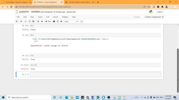Click the Out[5] False output

click(33, 30)
